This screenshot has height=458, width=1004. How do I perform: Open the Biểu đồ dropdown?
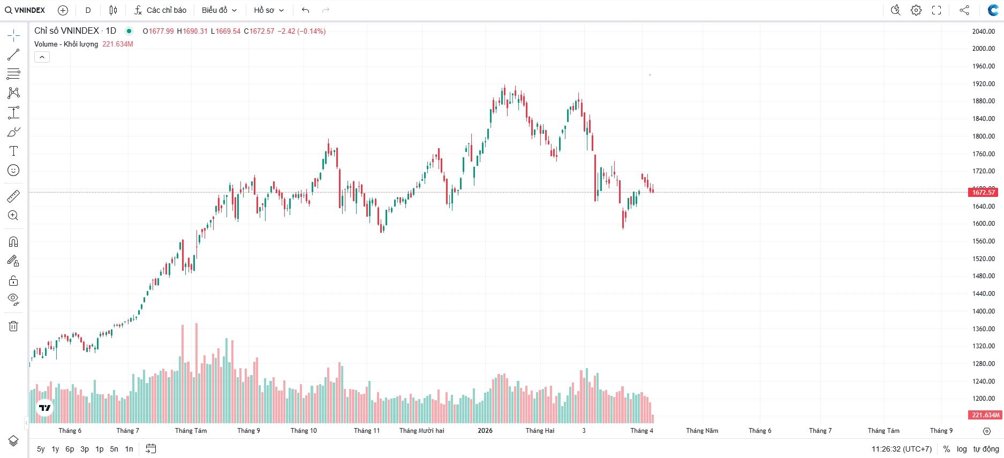tap(219, 10)
